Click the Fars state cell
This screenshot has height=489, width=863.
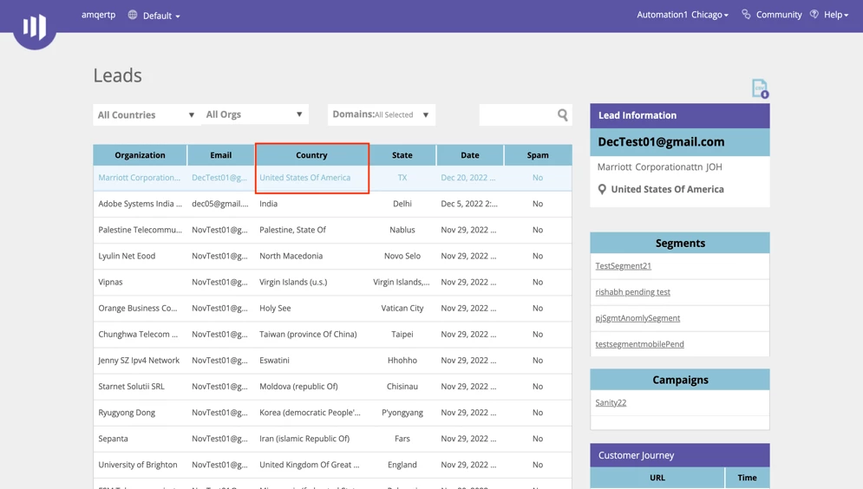tap(402, 439)
